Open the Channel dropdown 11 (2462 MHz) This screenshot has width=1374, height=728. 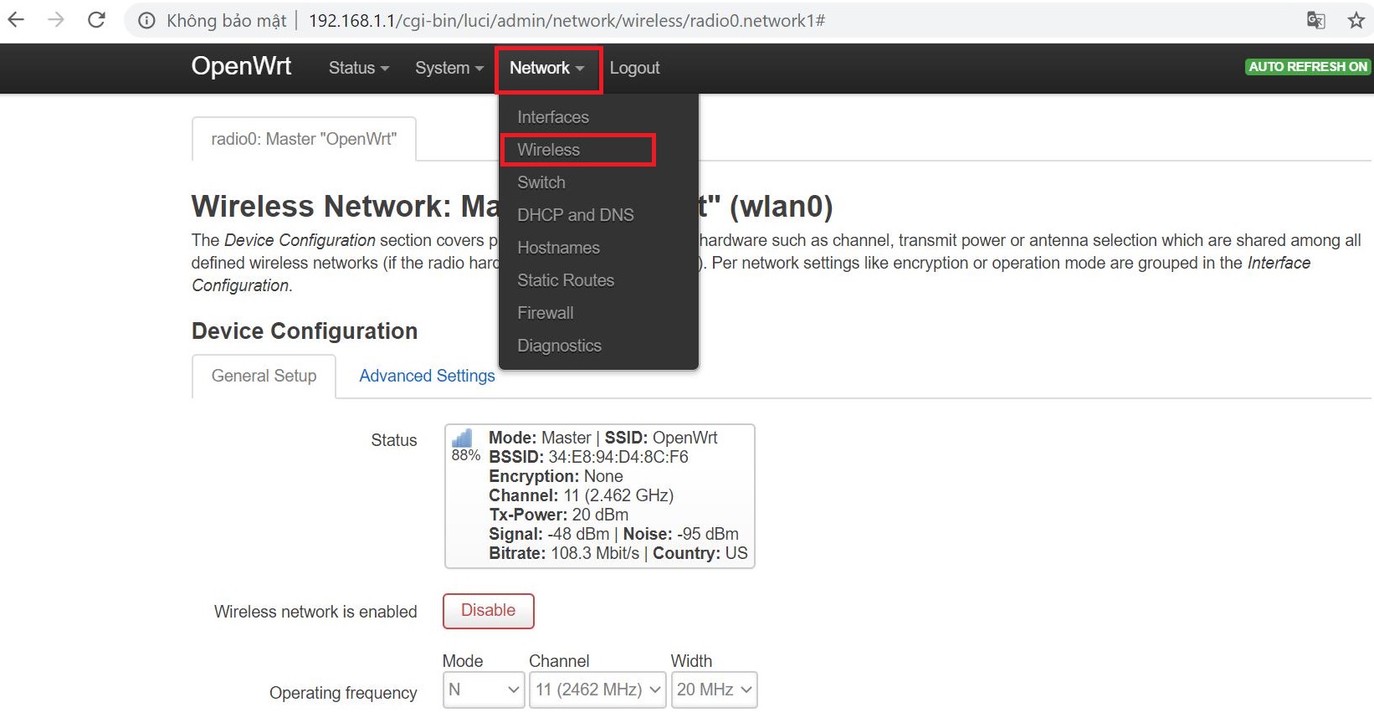coord(597,690)
